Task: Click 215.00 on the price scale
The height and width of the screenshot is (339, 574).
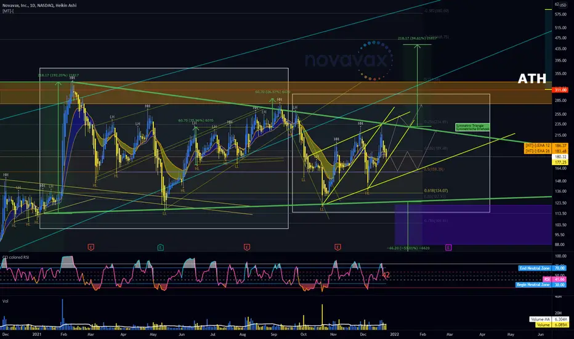Action: coord(560,135)
